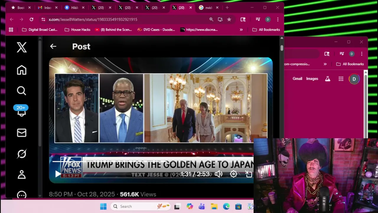
Task: Open the zoom magnifier icon in address bar
Action: coord(211,19)
